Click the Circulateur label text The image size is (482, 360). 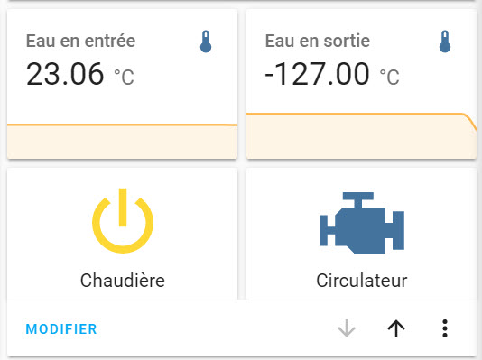coord(362,281)
